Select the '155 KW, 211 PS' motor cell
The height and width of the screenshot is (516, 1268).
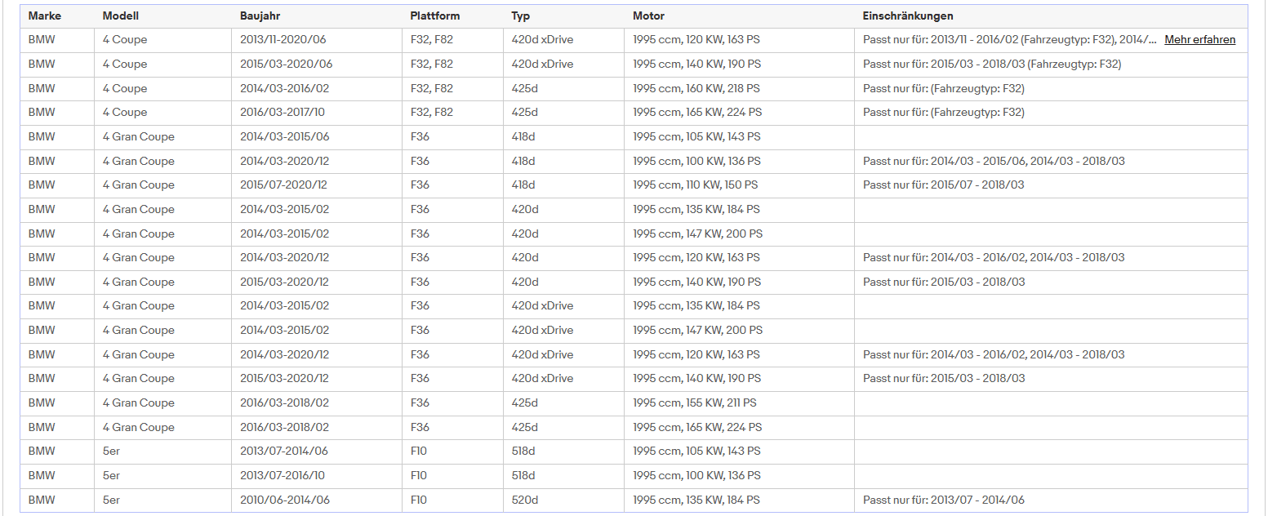click(739, 403)
